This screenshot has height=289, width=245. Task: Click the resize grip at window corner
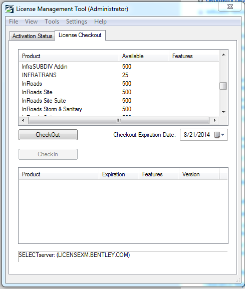[x=238, y=280]
